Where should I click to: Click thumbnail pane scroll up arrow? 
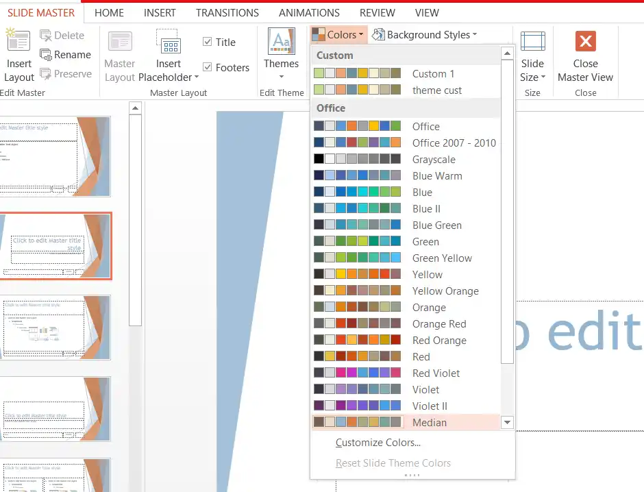[x=135, y=108]
